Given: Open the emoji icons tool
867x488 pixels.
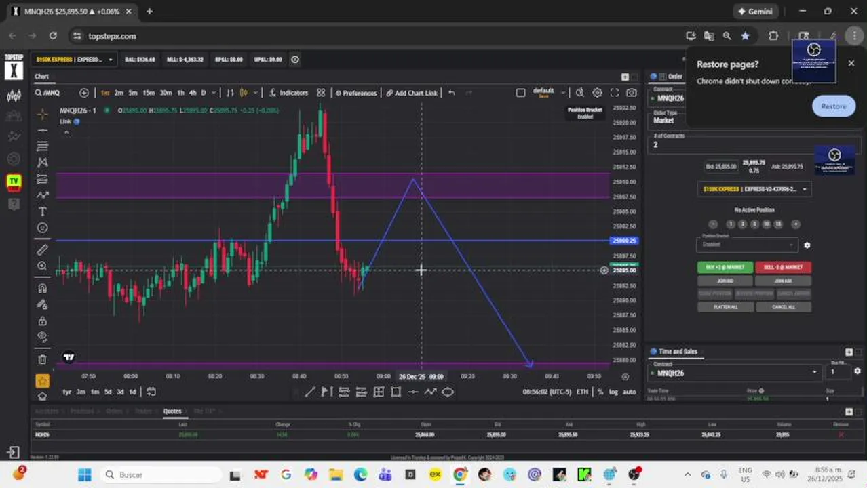Looking at the screenshot, I should (42, 228).
